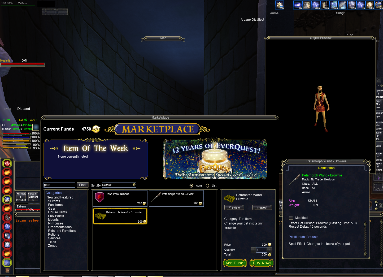
Task: Click the blue comet song buff showing 8h
Action: tap(298, 5)
